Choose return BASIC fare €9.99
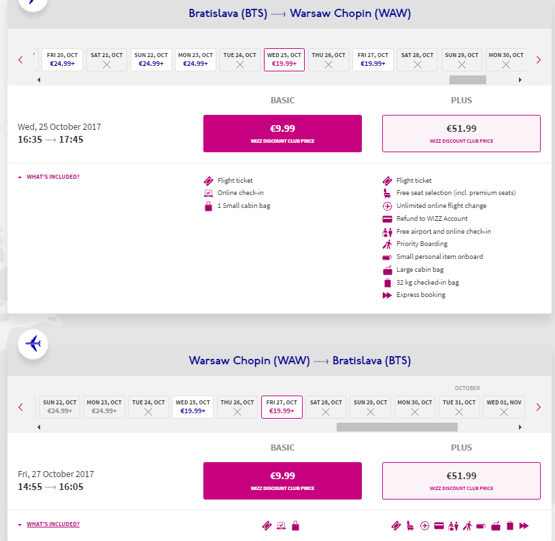The height and width of the screenshot is (541, 555). [x=282, y=481]
